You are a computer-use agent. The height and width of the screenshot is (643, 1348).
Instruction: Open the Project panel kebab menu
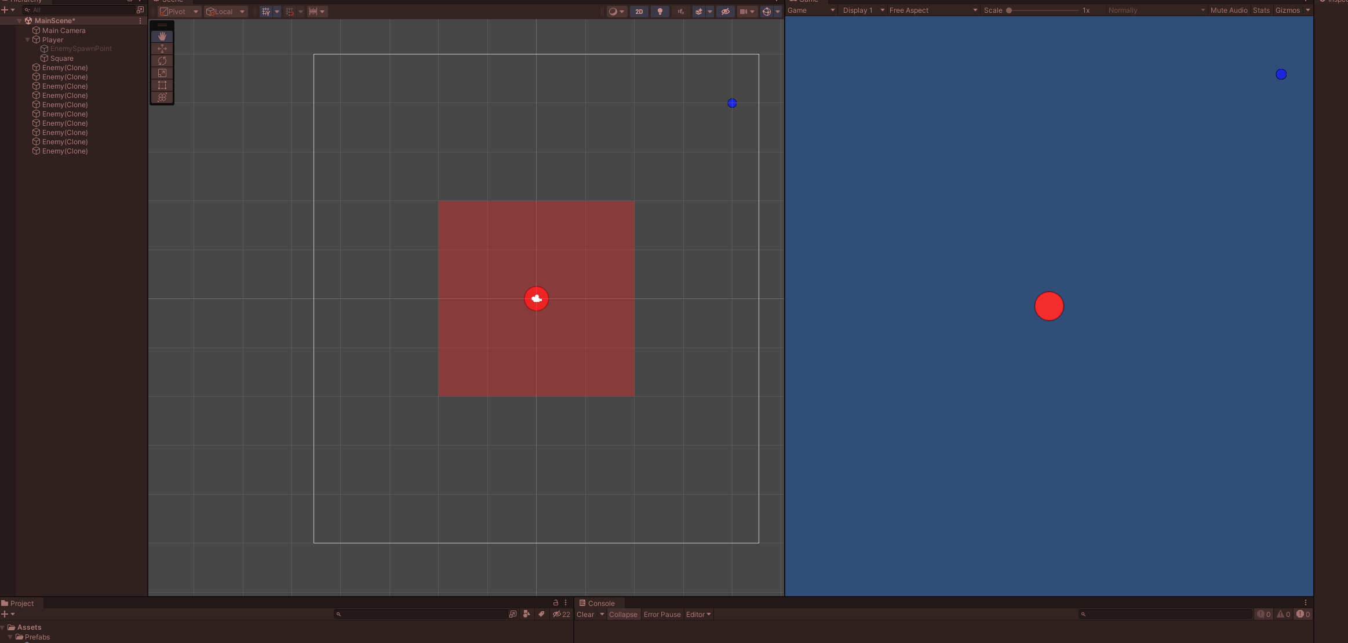point(566,602)
